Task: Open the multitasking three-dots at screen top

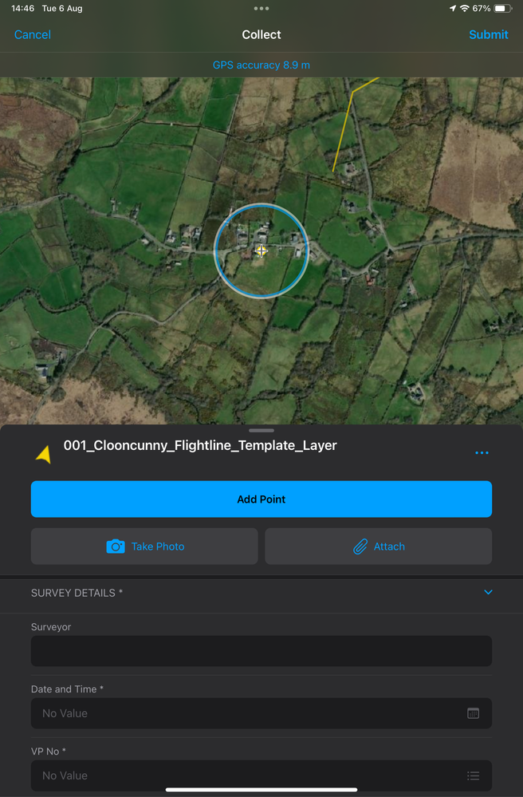Action: coord(261,8)
